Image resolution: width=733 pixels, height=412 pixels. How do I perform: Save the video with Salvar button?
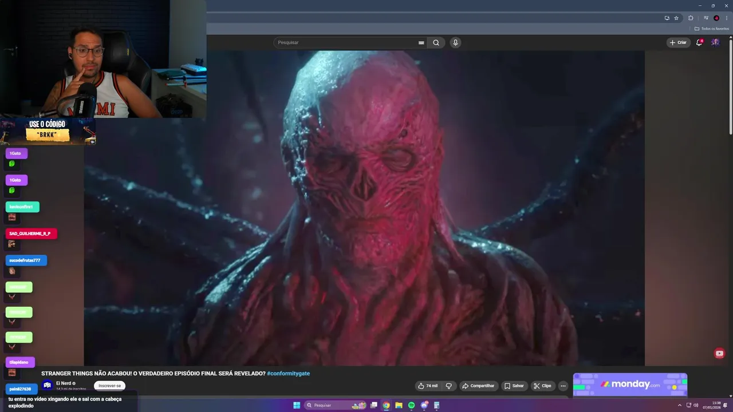click(514, 386)
